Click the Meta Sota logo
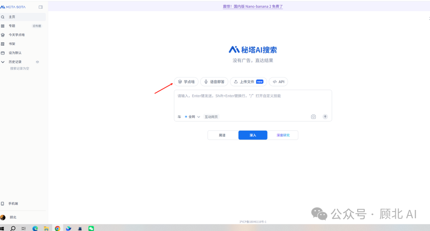The image size is (430, 231). click(x=13, y=7)
